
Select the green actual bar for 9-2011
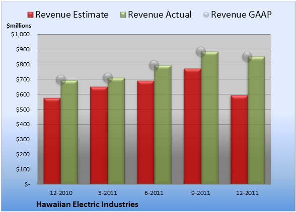click(x=210, y=118)
